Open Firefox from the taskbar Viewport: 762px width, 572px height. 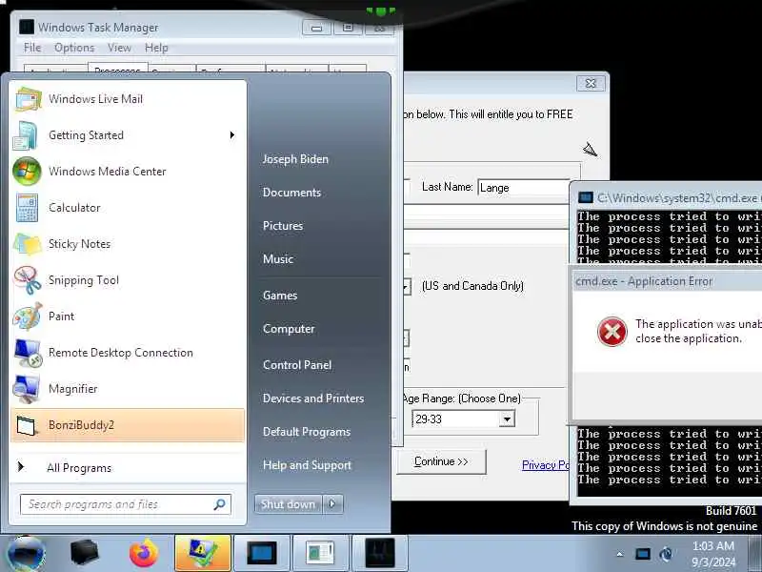[x=144, y=554]
